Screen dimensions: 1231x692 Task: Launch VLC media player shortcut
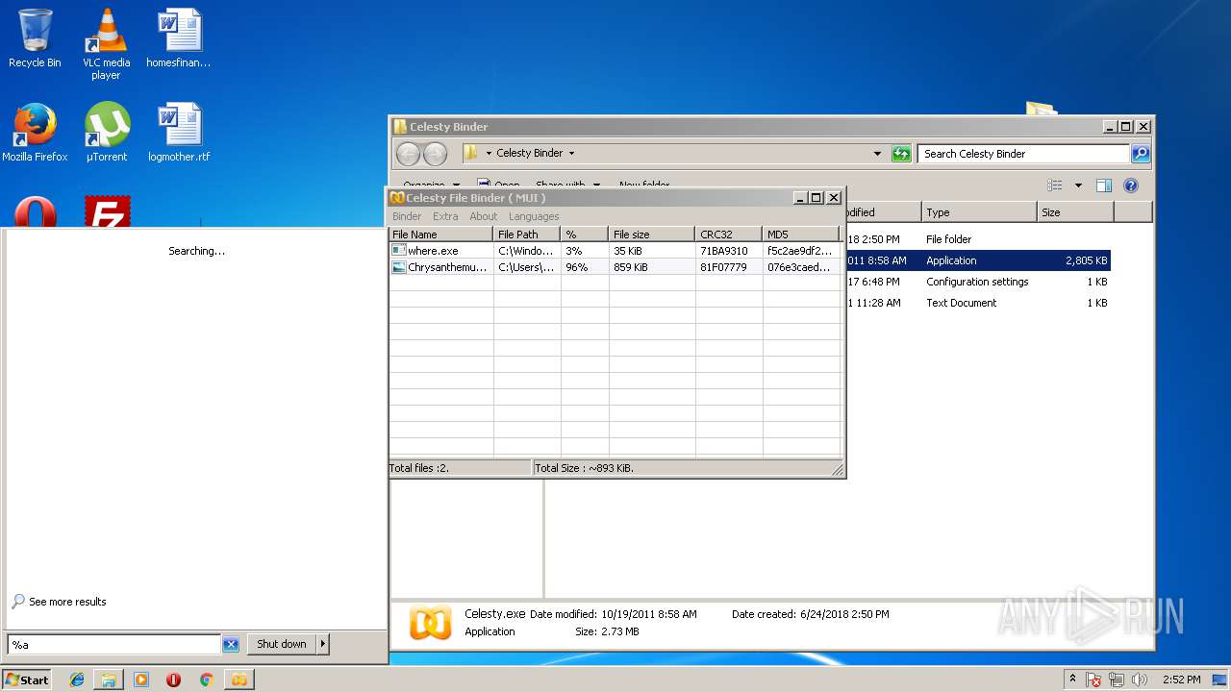tap(106, 43)
